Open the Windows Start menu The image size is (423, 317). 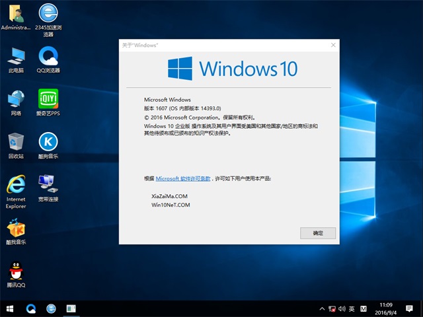coord(11,308)
